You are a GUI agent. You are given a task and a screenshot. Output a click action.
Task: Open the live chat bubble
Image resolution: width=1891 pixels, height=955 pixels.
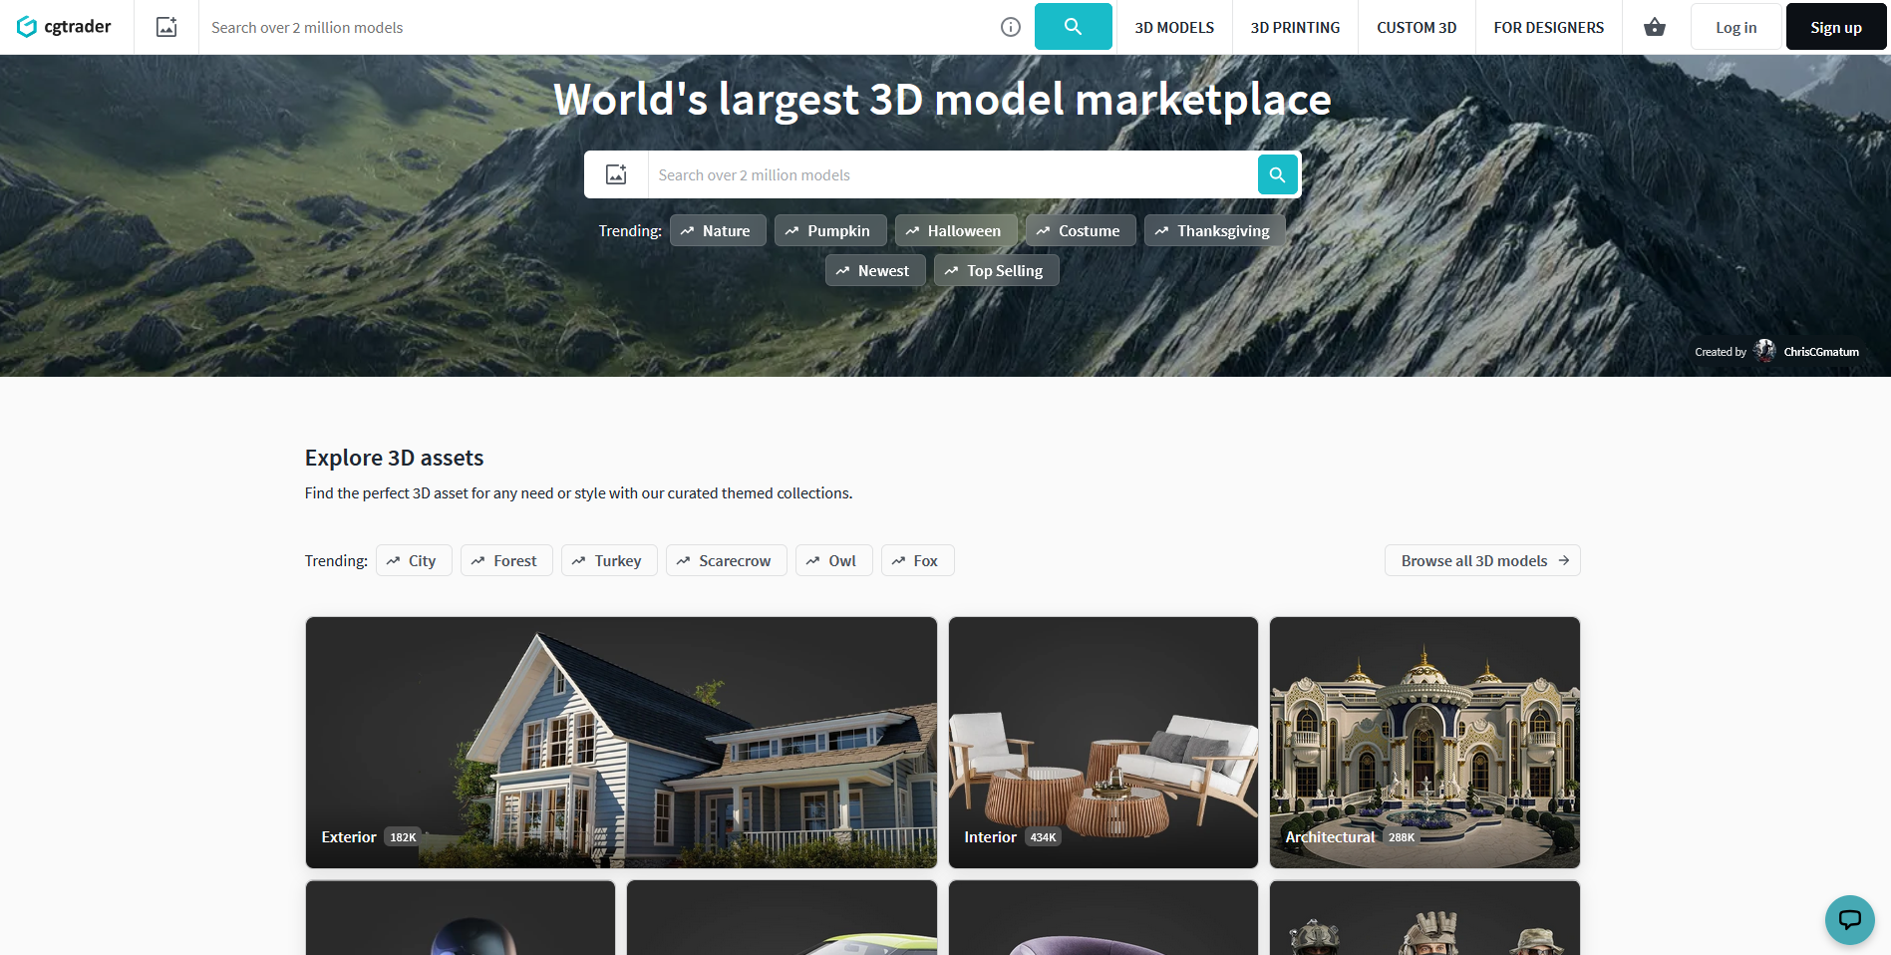coord(1849,919)
